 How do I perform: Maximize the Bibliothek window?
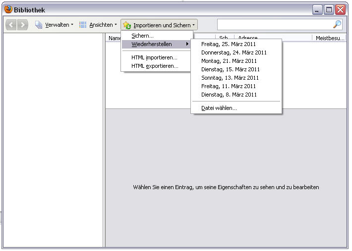click(329, 9)
